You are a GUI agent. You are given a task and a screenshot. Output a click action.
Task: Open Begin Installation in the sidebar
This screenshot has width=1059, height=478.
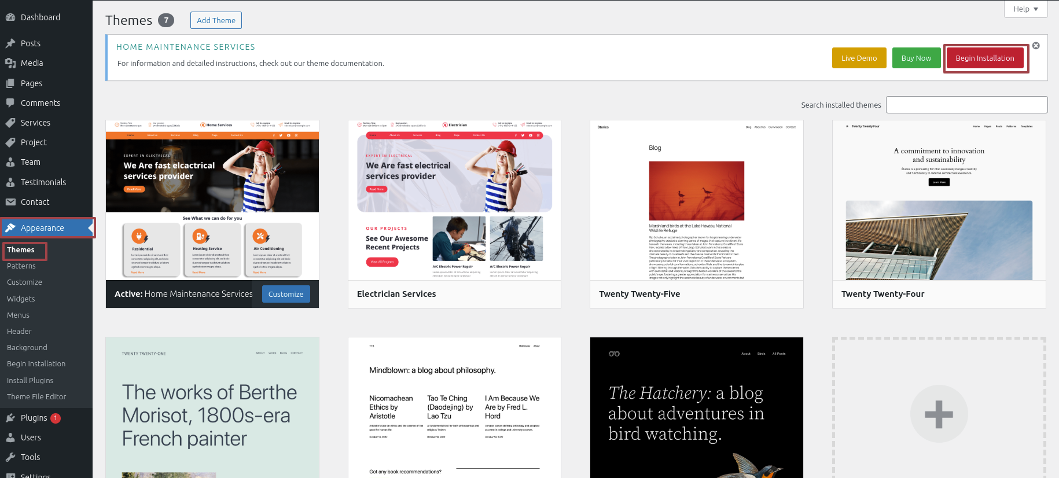click(x=36, y=364)
